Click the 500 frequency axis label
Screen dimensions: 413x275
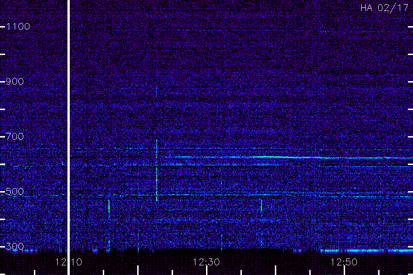point(15,192)
